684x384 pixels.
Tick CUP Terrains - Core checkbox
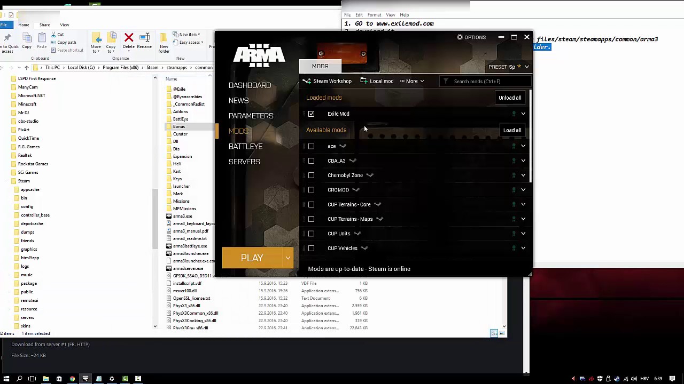(x=311, y=204)
